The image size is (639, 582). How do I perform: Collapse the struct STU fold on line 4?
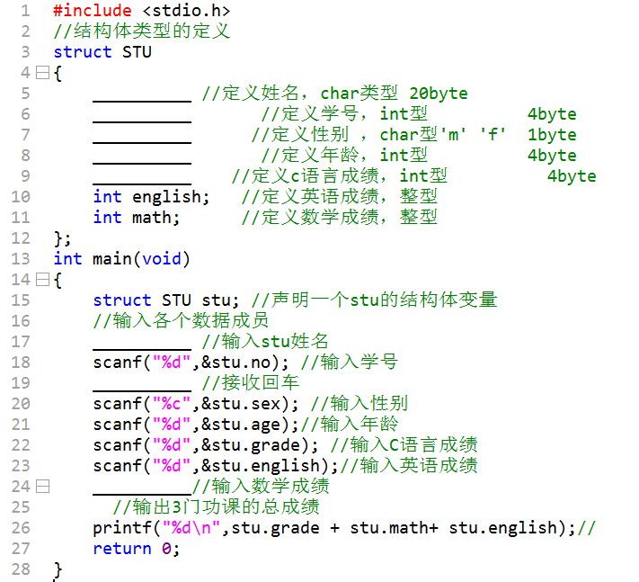tap(42, 73)
